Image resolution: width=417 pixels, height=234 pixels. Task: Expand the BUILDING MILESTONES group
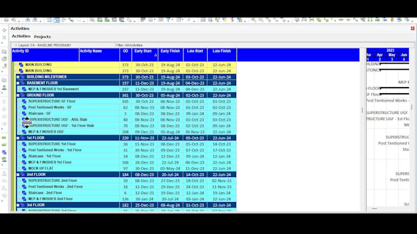click(18, 77)
